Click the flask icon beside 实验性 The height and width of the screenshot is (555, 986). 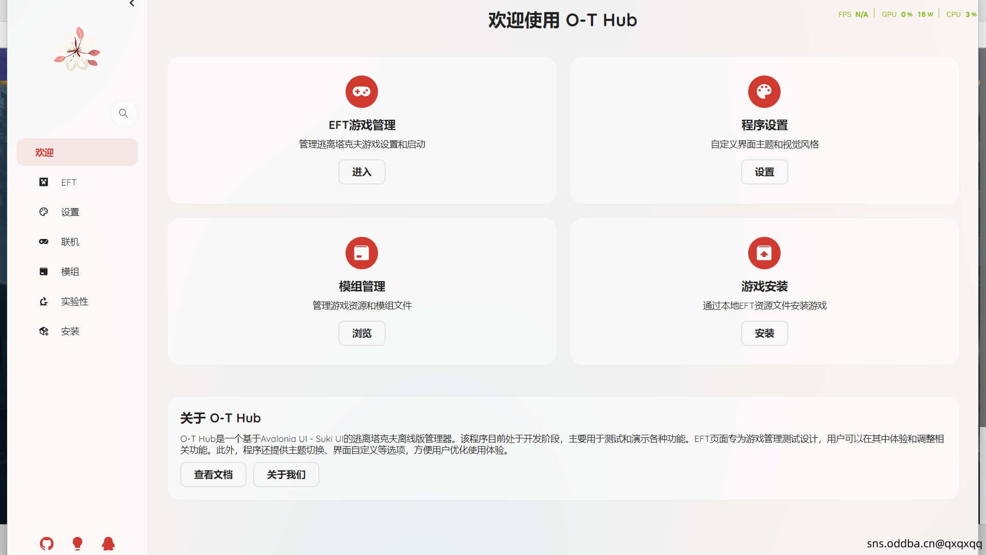click(x=44, y=301)
